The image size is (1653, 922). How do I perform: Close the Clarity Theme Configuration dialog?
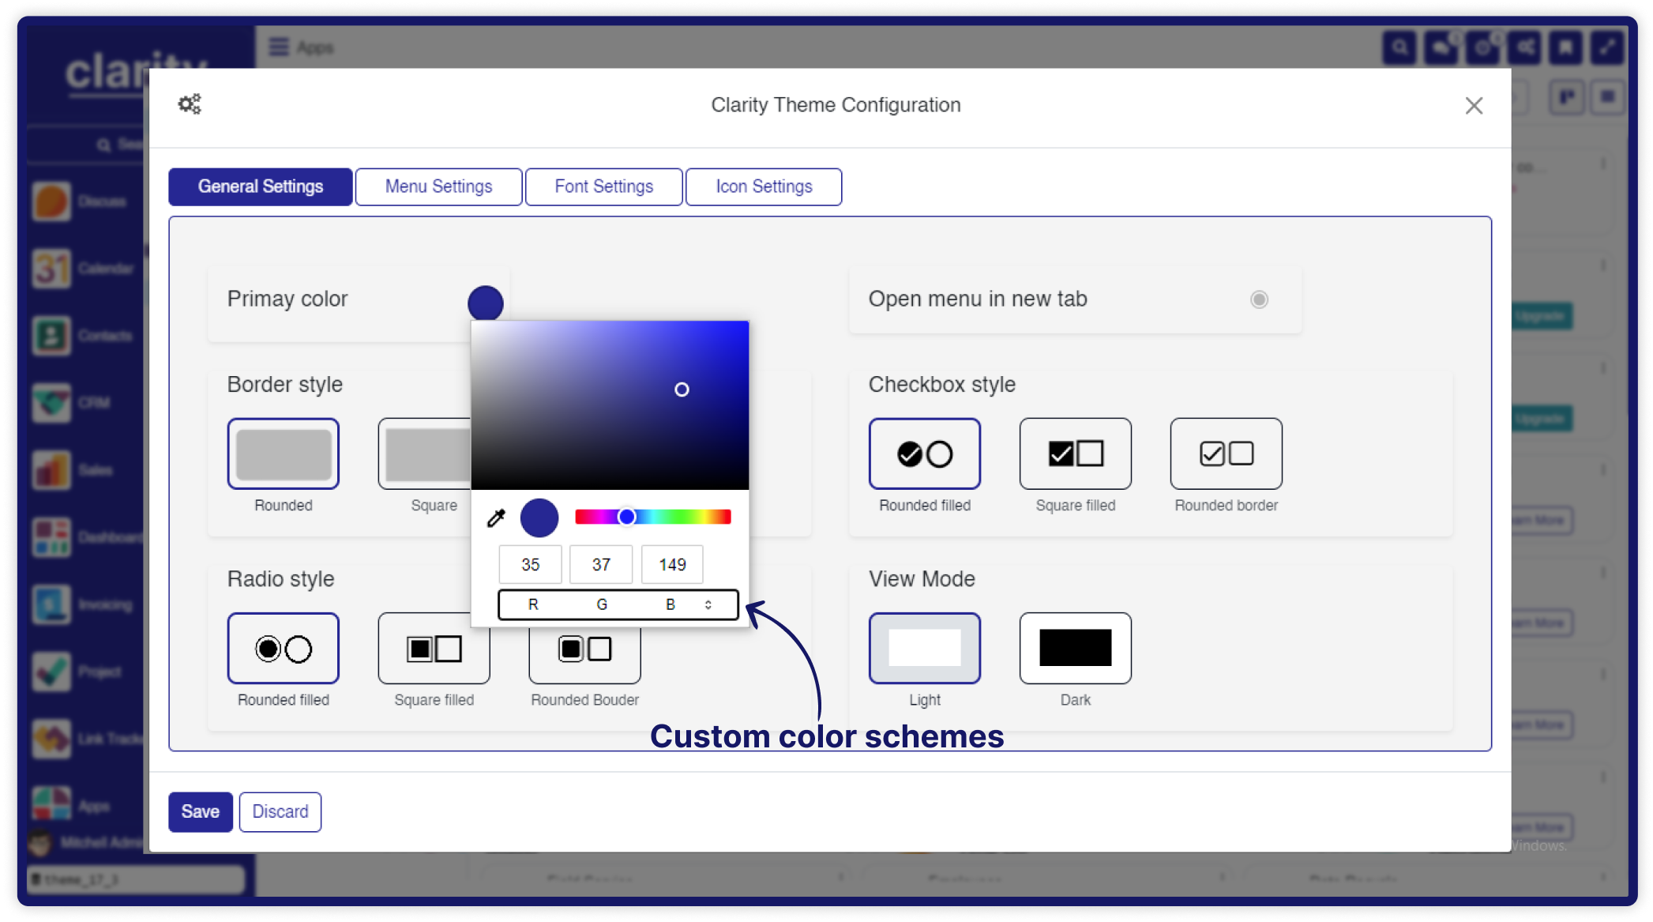(1474, 106)
